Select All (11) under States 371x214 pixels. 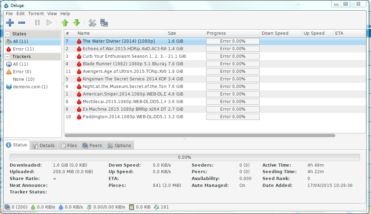(33, 41)
